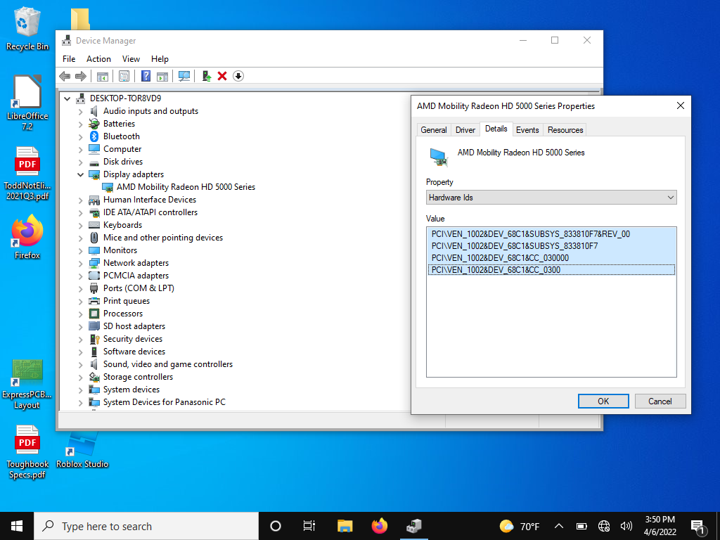This screenshot has height=540, width=720.
Task: Open the Property dropdown showing Hardware Ids
Action: click(551, 198)
